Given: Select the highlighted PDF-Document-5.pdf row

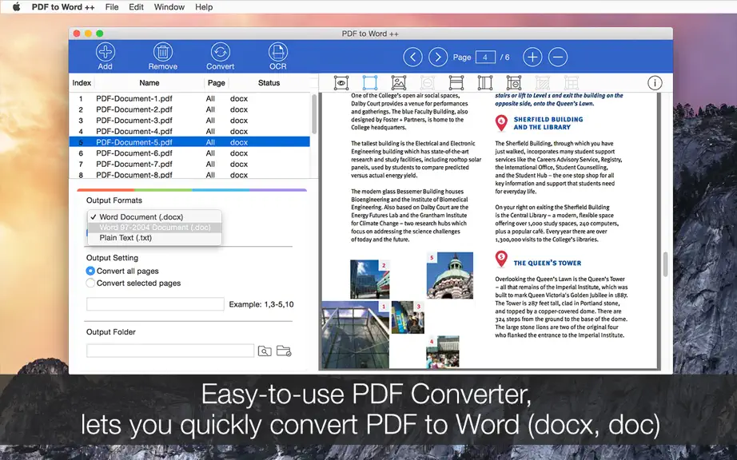Looking at the screenshot, I should click(x=189, y=142).
